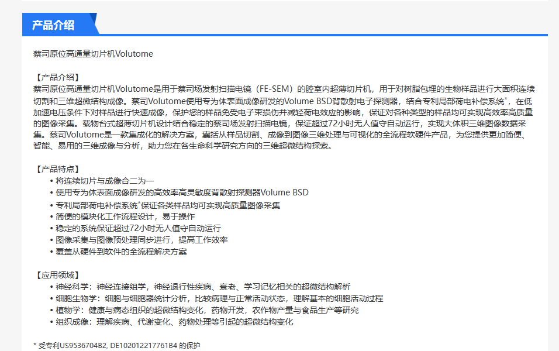Click the 【产品介绍】 section heading

pos(58,77)
